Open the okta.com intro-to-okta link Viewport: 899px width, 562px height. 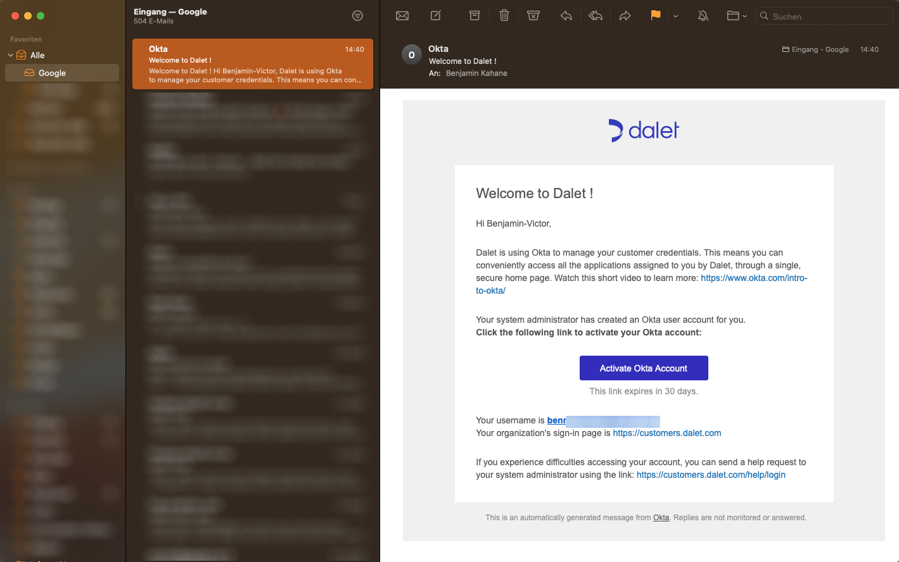(754, 278)
